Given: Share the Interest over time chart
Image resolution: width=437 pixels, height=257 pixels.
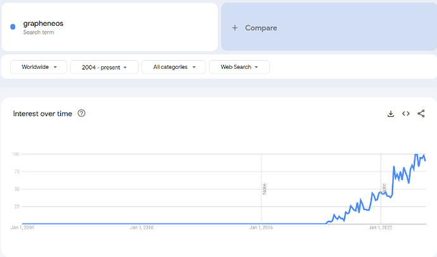Looking at the screenshot, I should coord(421,114).
